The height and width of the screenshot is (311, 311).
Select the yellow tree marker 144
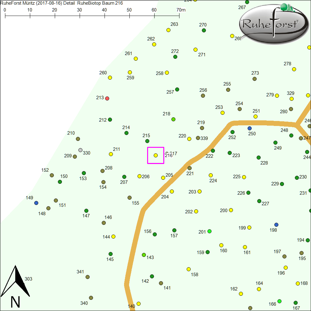114,237
